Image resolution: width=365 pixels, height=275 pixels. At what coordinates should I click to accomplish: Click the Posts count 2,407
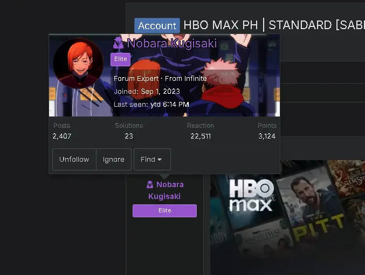(62, 136)
